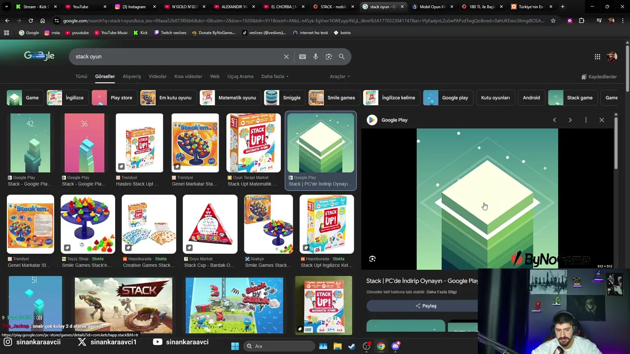Click the Paylaş share button

[426, 306]
